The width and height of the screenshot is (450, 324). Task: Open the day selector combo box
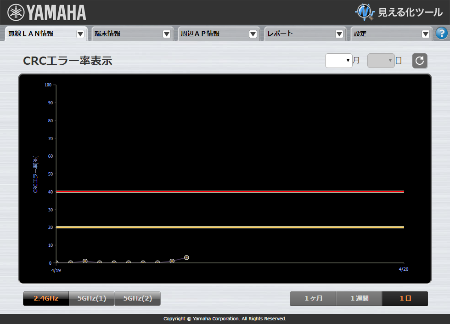(x=381, y=61)
